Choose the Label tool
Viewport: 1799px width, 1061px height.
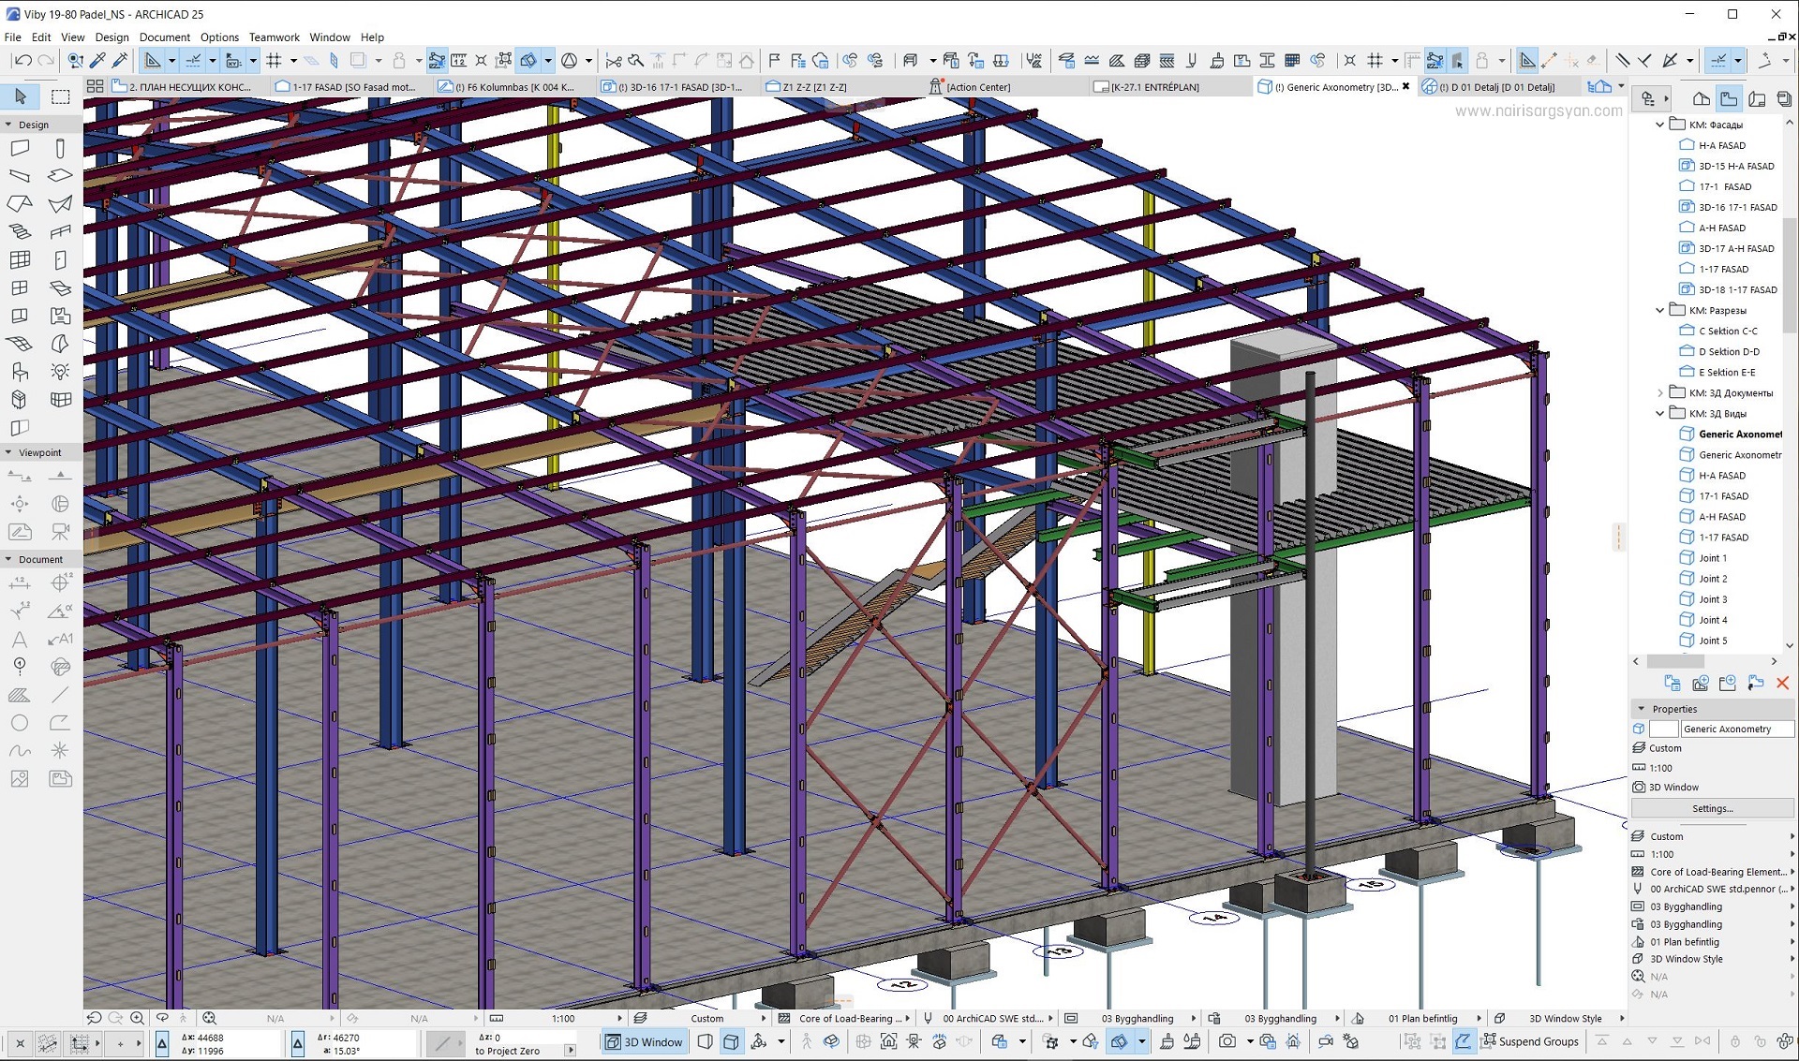(60, 640)
